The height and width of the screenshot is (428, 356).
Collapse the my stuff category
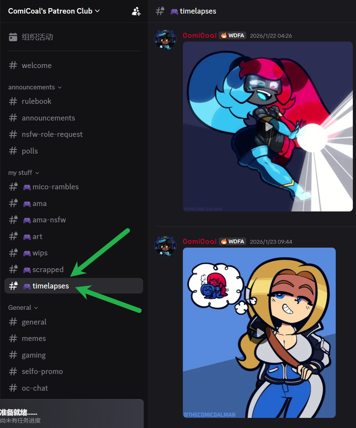click(24, 173)
